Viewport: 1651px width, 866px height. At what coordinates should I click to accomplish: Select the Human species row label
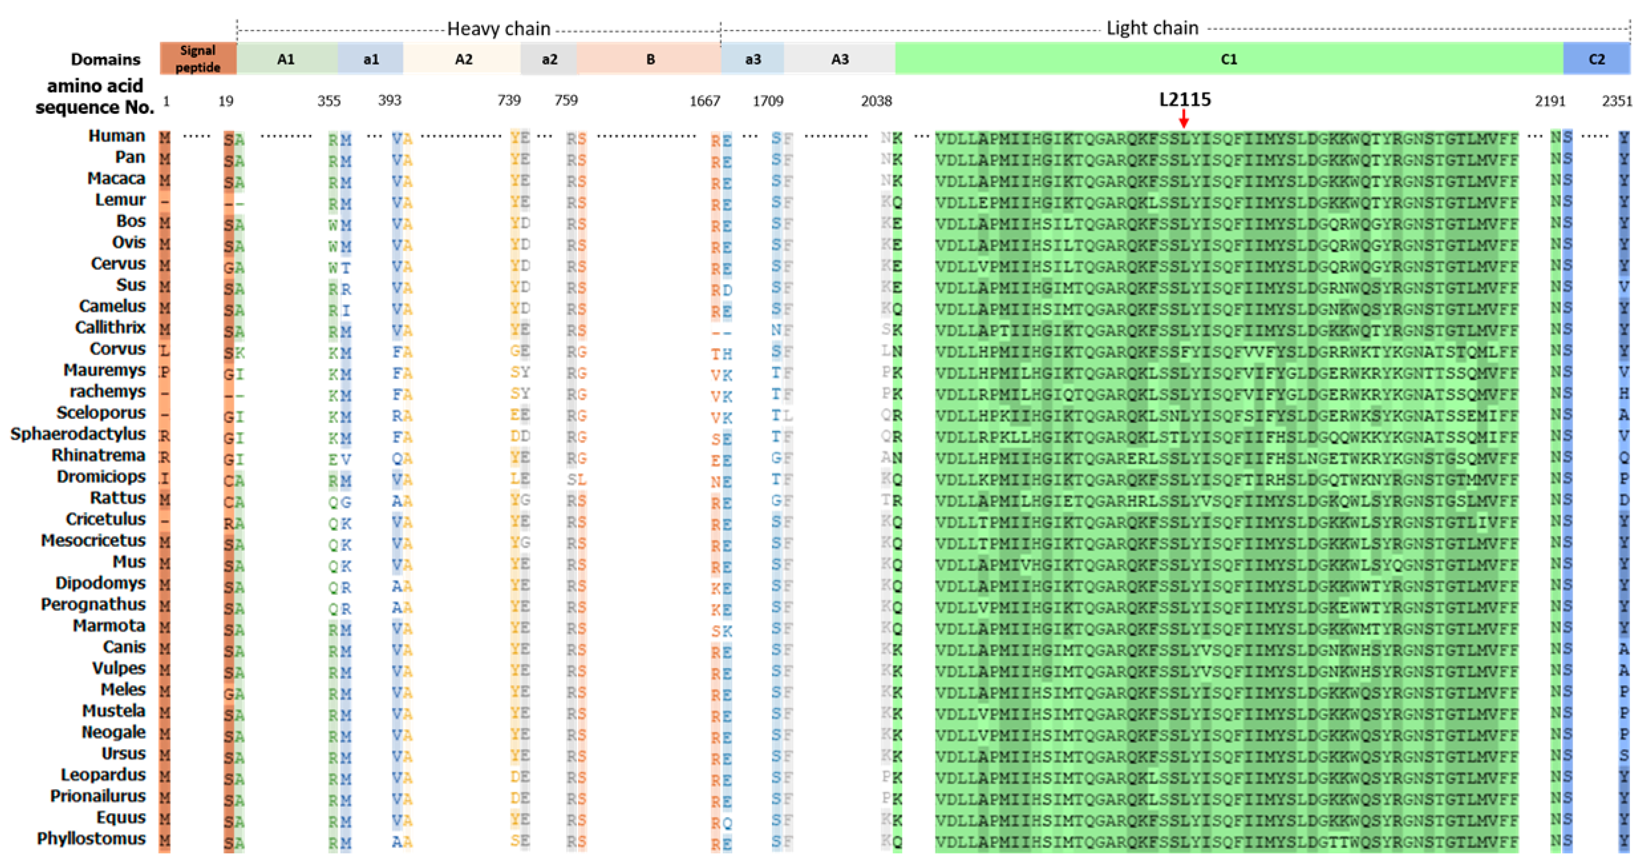click(x=117, y=136)
